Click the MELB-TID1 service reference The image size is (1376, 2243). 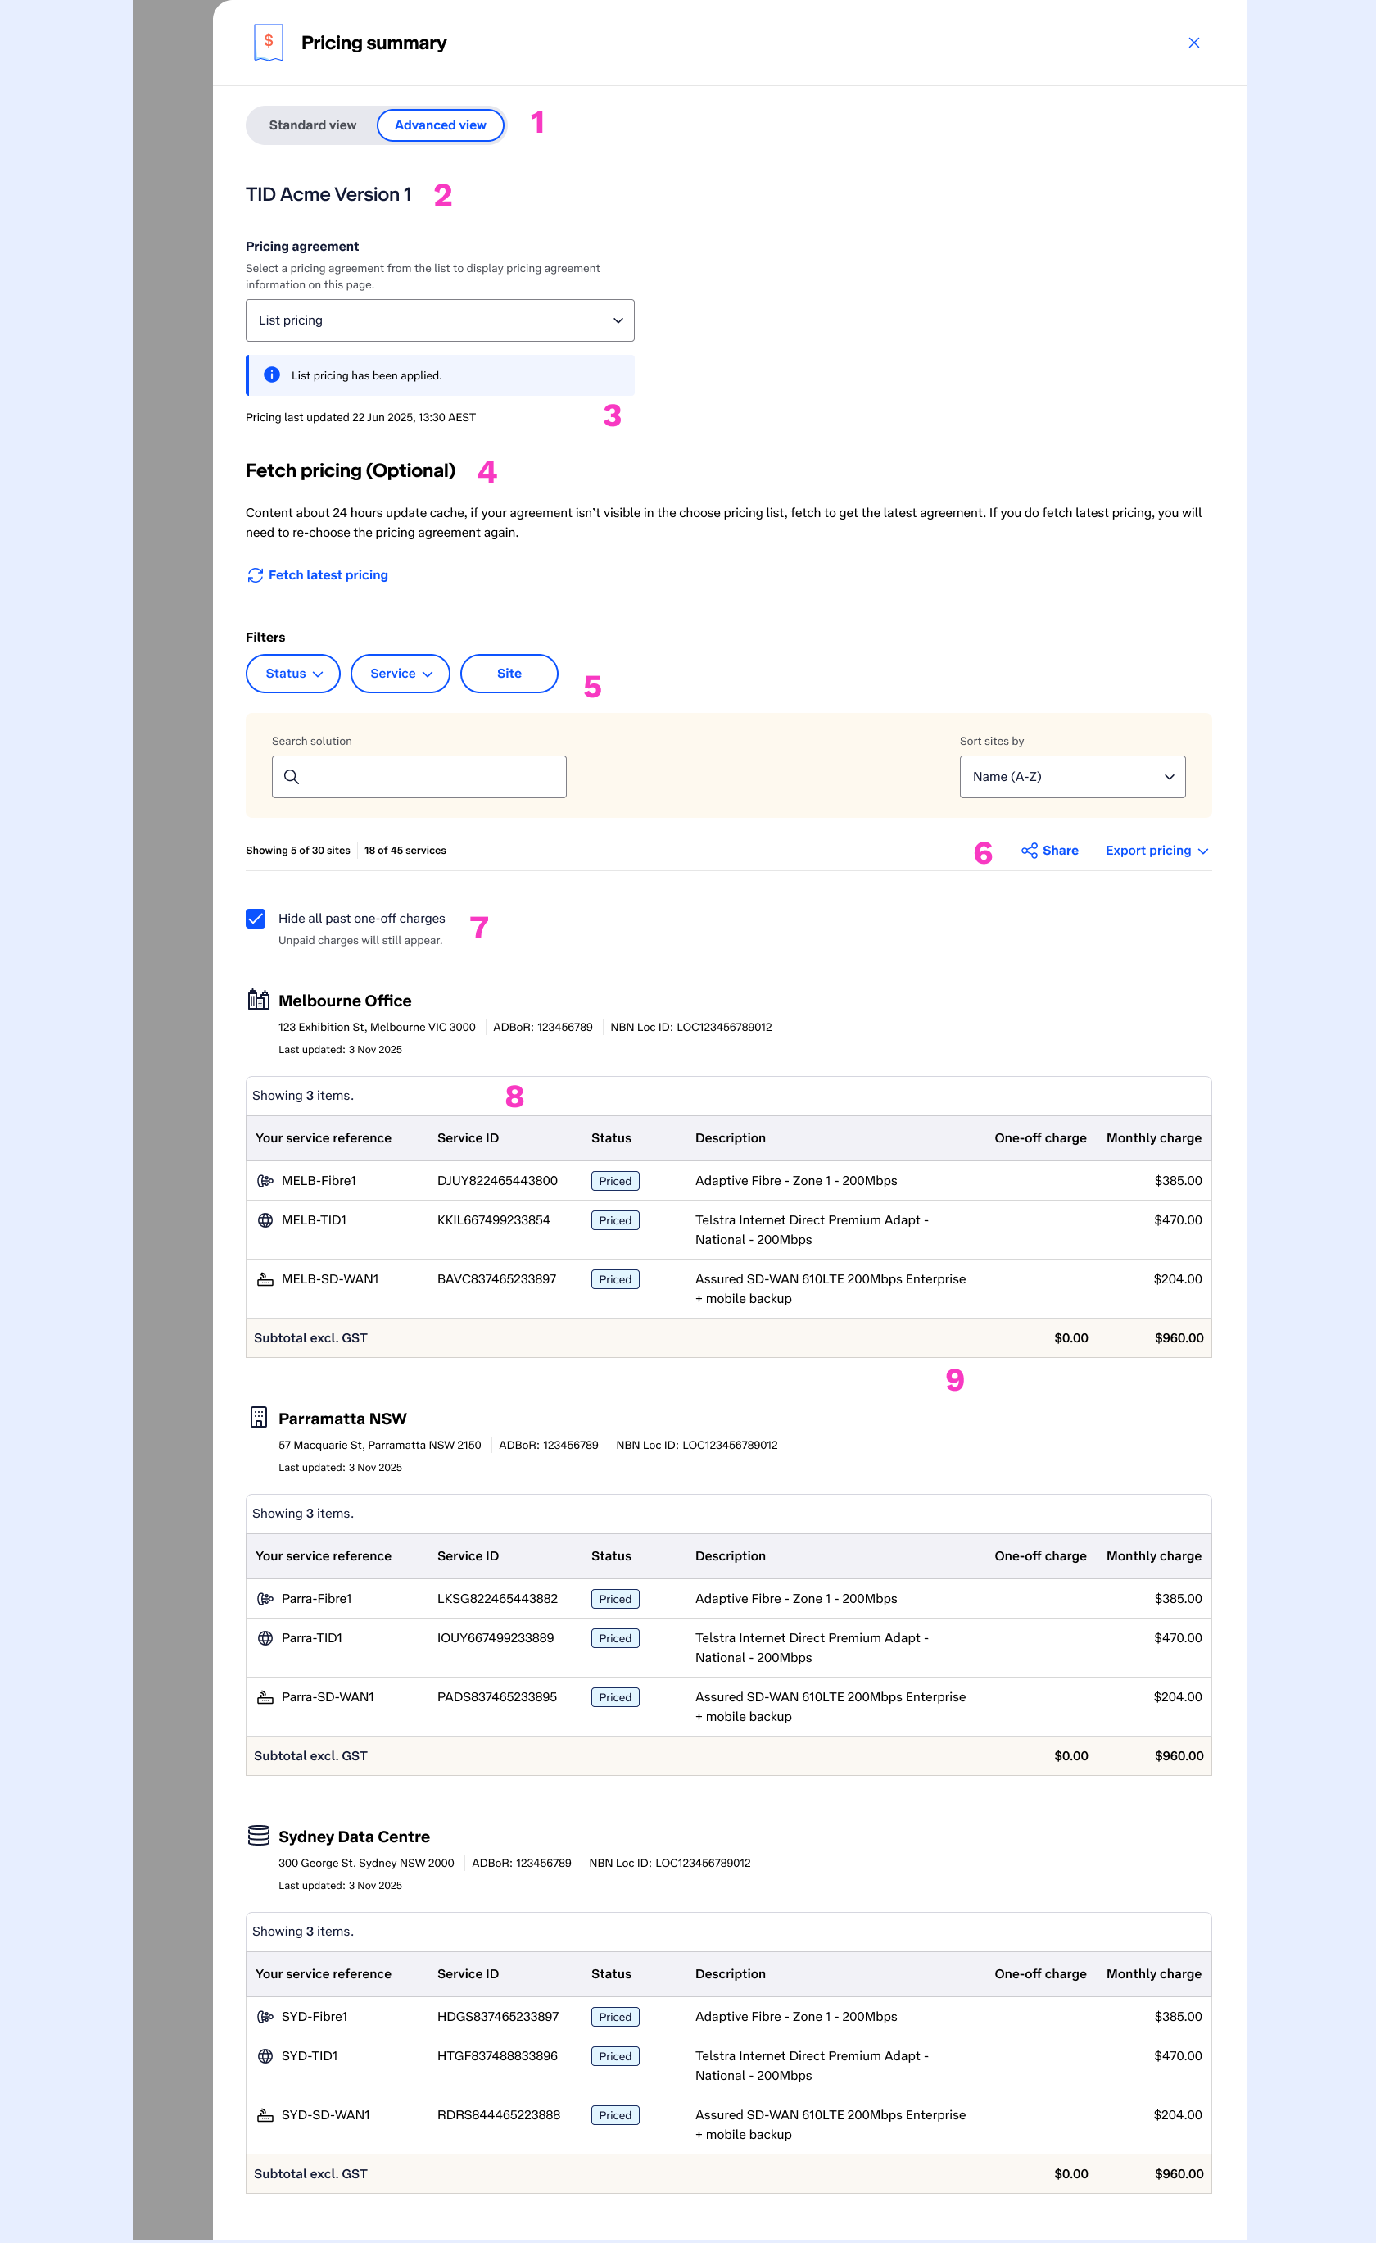[314, 1219]
